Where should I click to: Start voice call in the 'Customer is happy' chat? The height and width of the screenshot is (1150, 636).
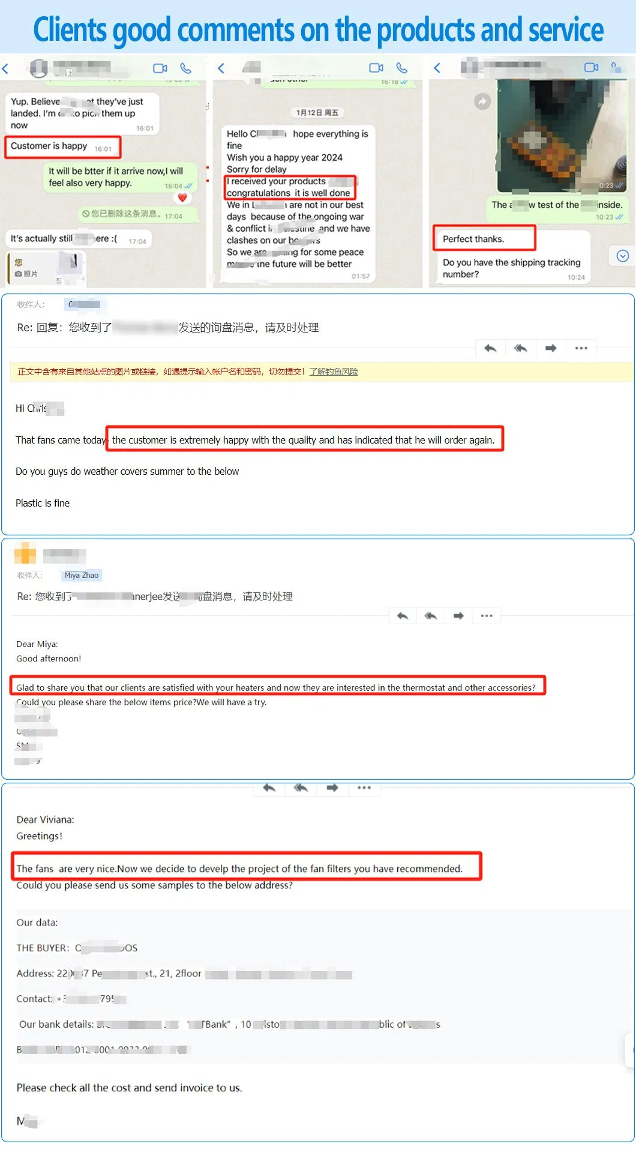point(185,68)
